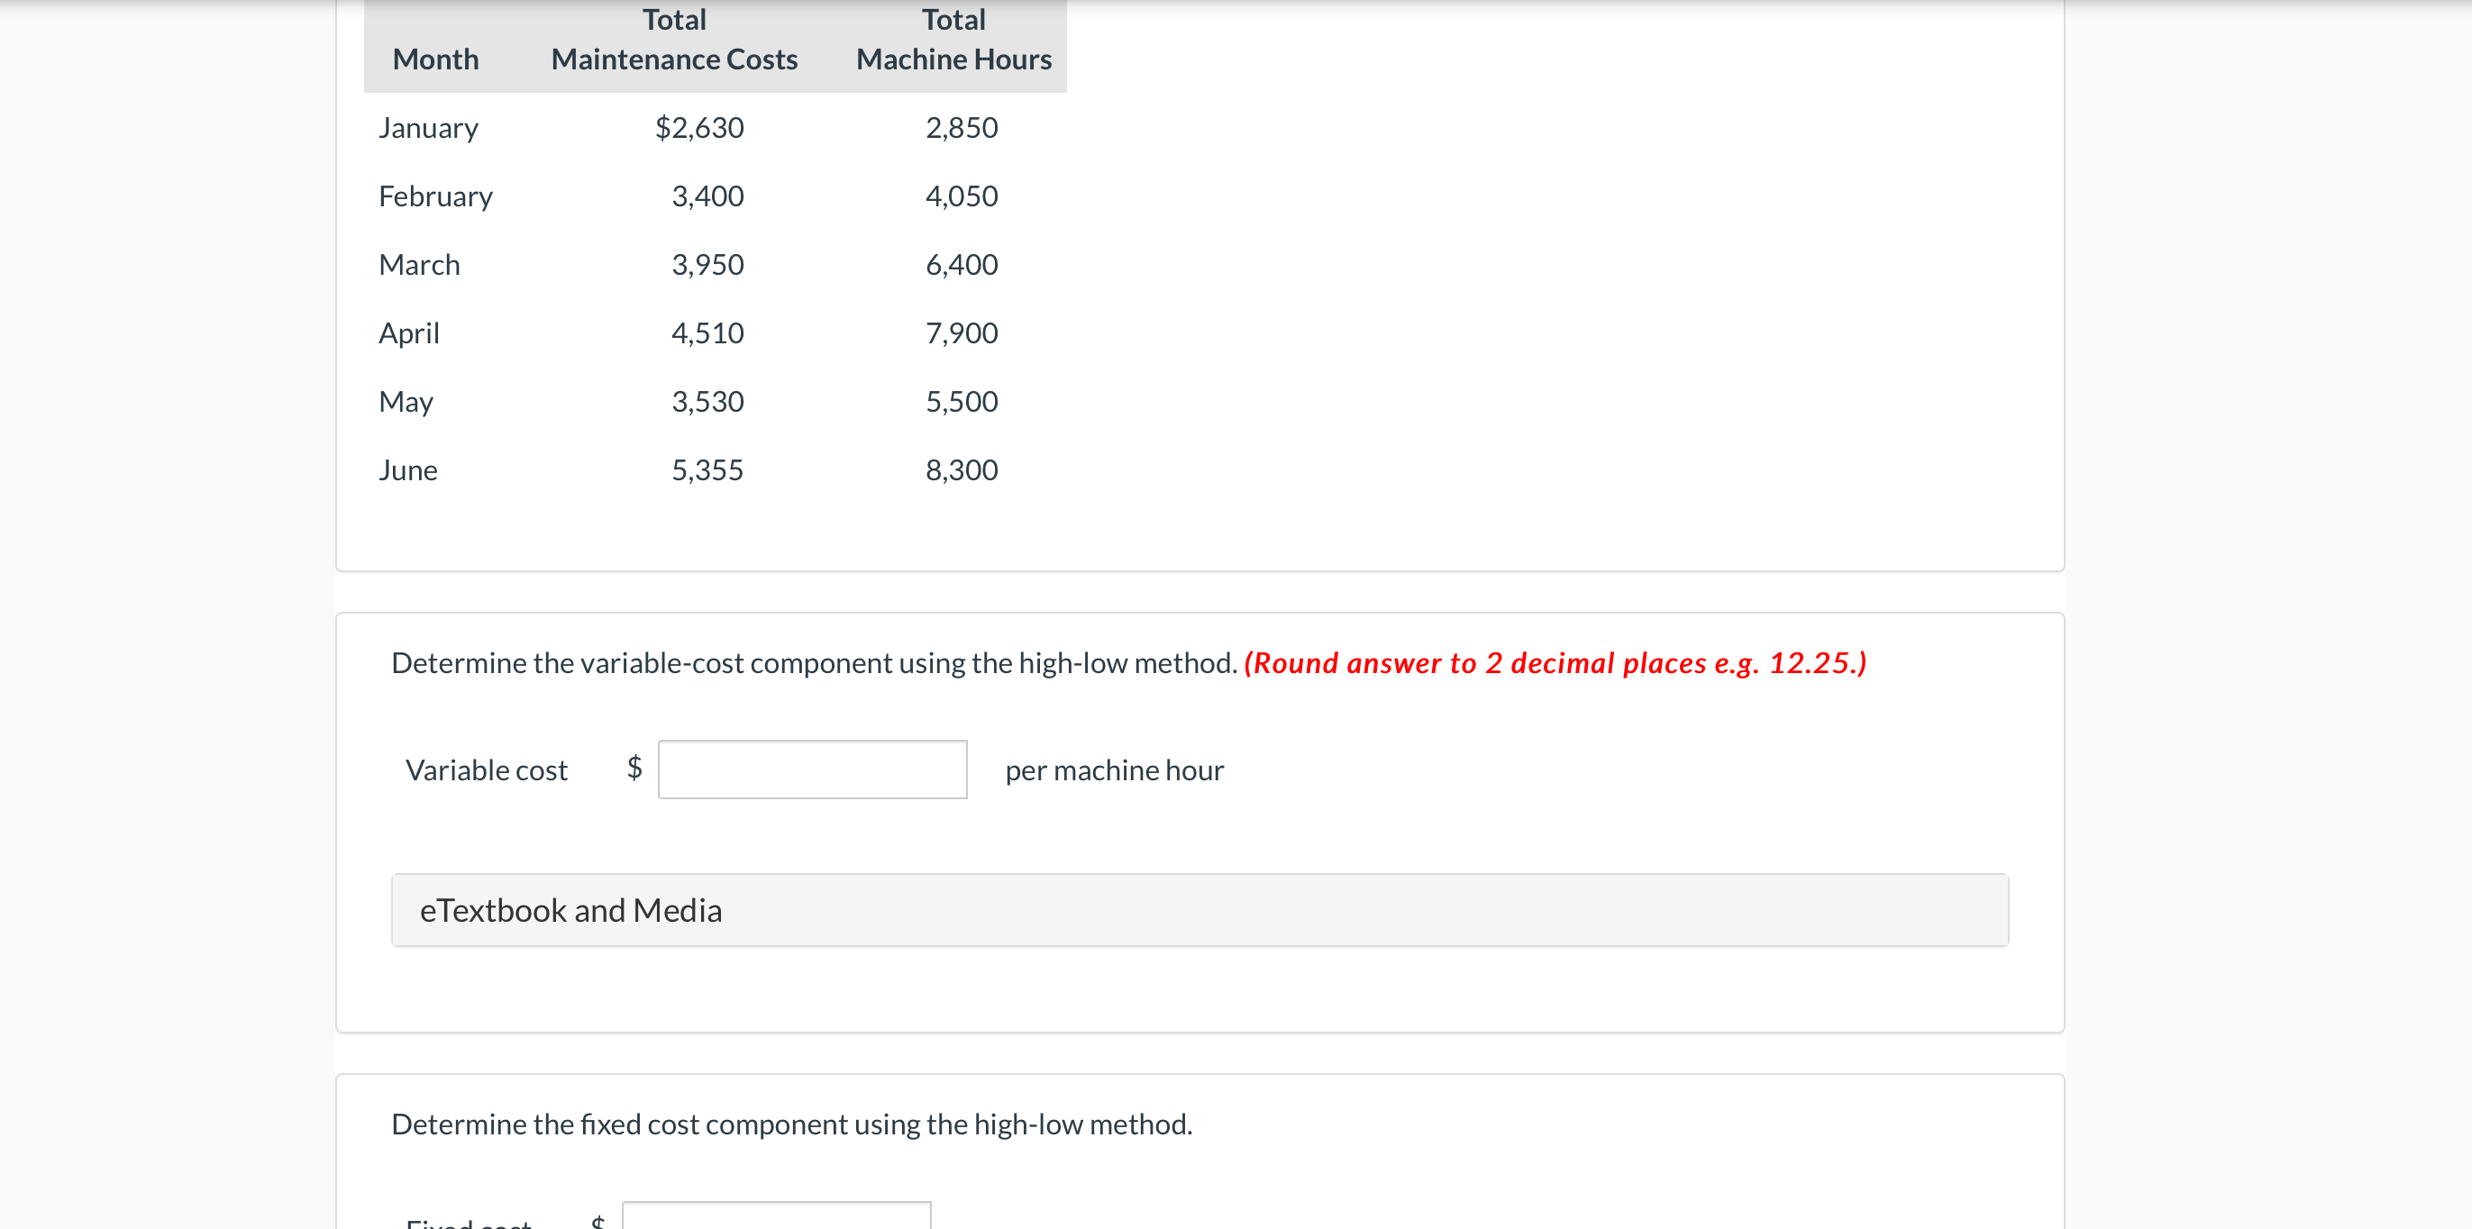Click the Month column header
2472x1229 pixels.
(x=434, y=59)
